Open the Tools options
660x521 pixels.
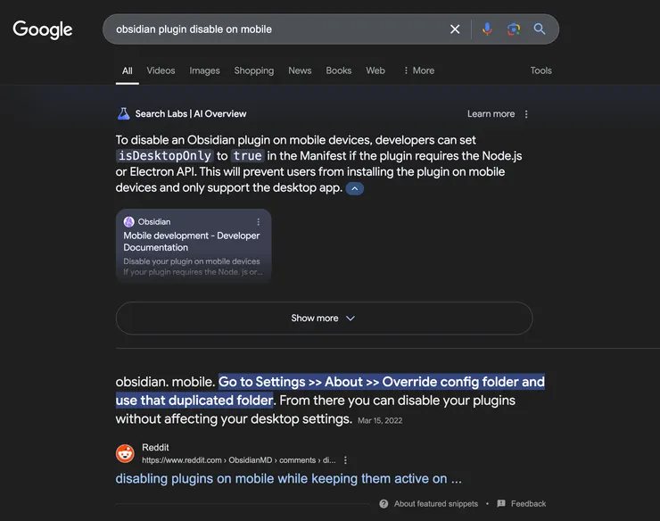coord(540,70)
